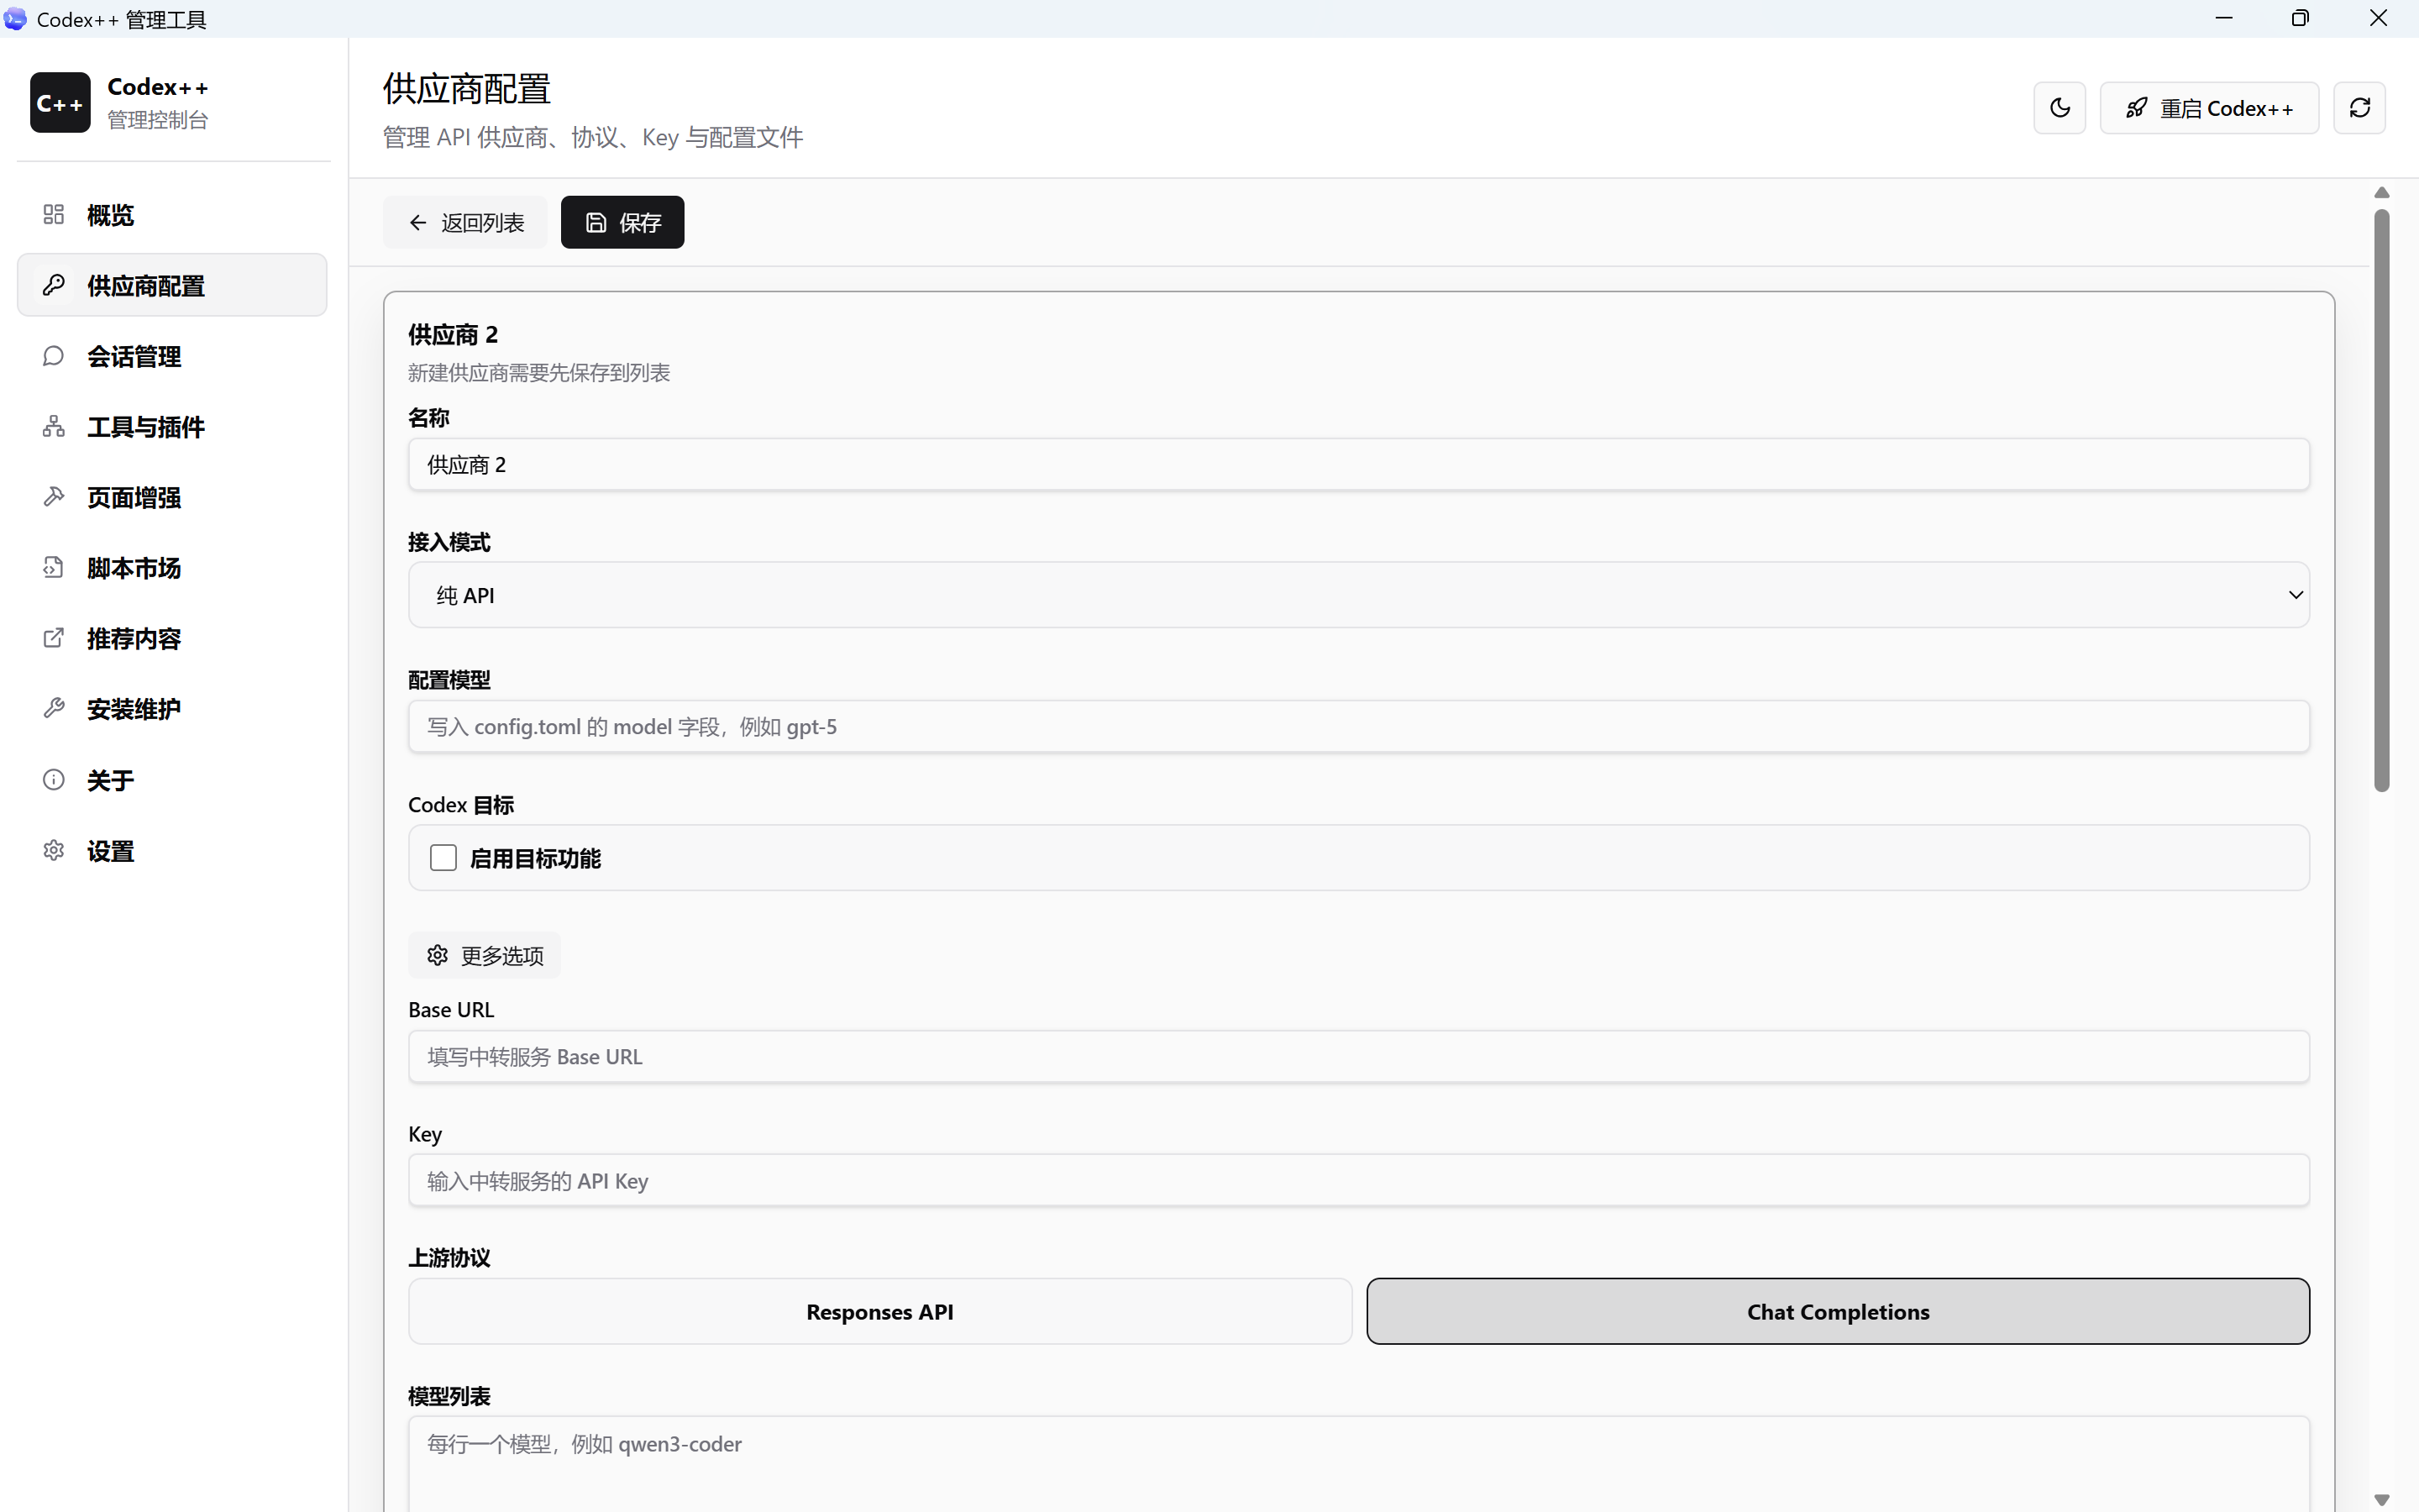The width and height of the screenshot is (2419, 1512).
Task: Click the floppy disk icon in 保存
Action: [596, 222]
